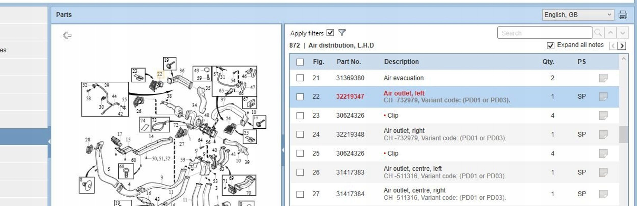
Task: Check the box for fig. 23 Clip
Action: (x=300, y=116)
